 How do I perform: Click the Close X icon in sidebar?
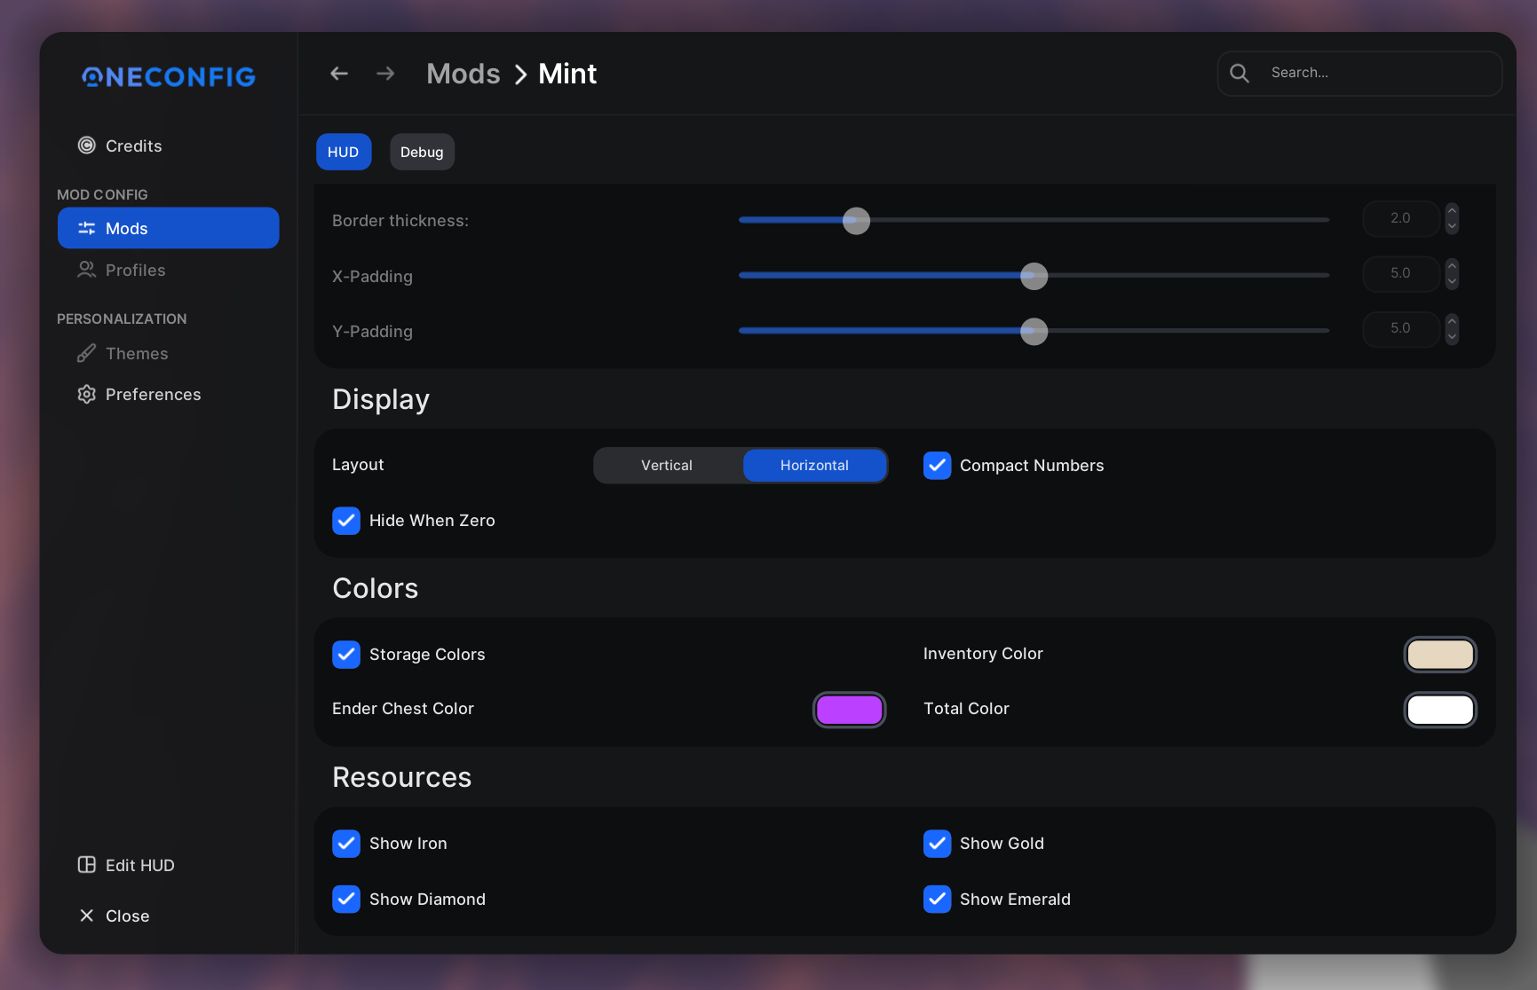[x=86, y=915]
